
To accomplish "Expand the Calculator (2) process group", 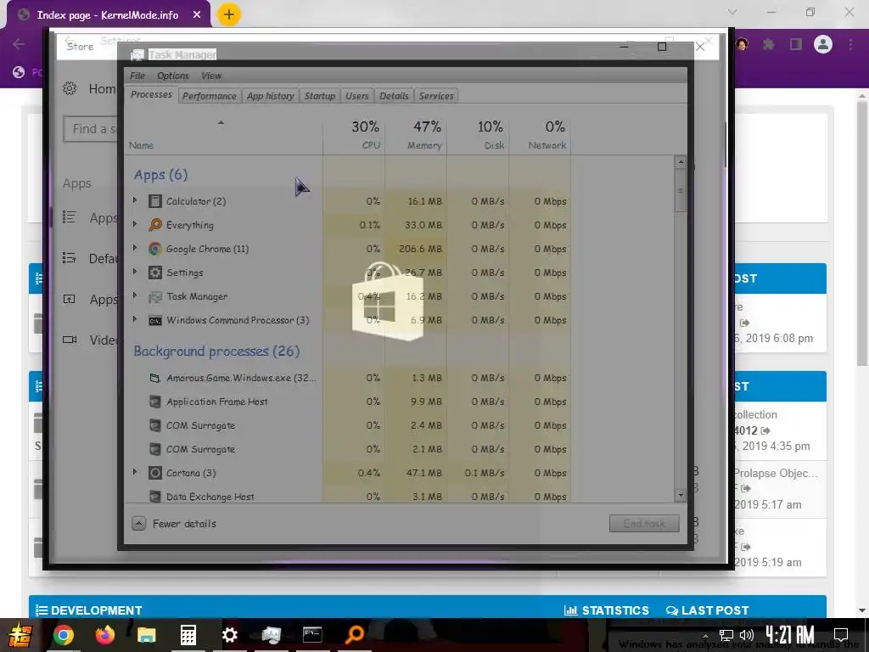I will (135, 200).
